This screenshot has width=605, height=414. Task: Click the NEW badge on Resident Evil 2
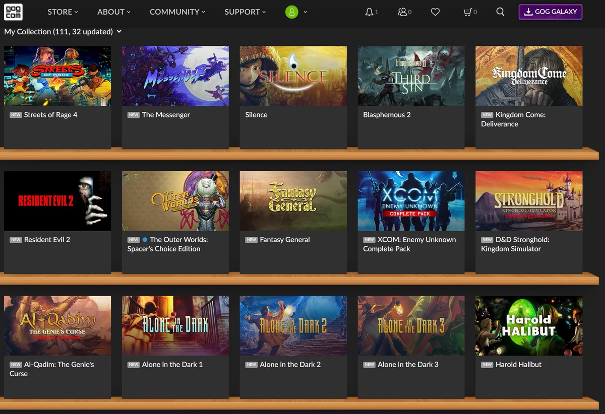(x=16, y=240)
